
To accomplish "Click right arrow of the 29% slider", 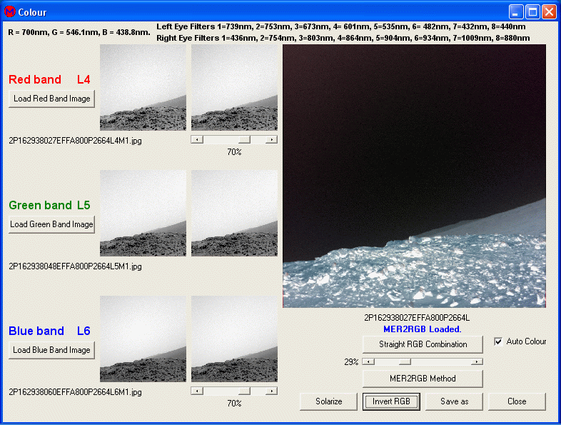I will (477, 362).
